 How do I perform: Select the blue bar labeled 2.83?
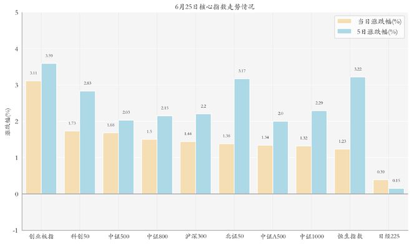87,143
